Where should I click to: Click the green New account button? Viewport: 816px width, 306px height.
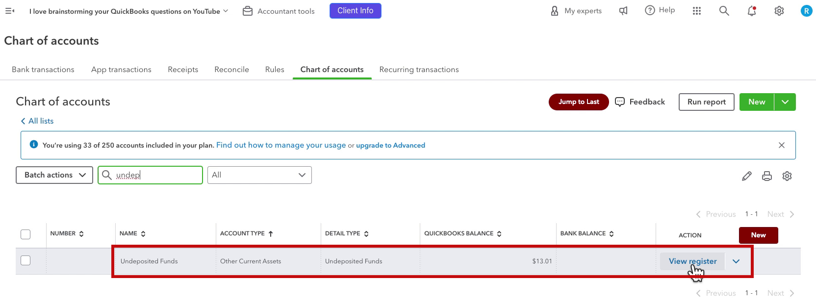757,102
